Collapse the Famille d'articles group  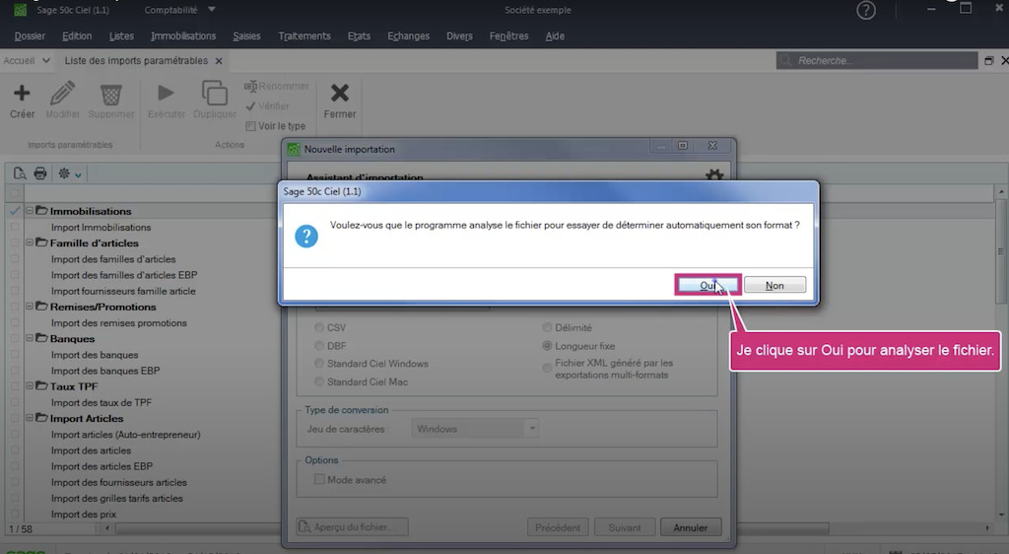pyautogui.click(x=30, y=242)
